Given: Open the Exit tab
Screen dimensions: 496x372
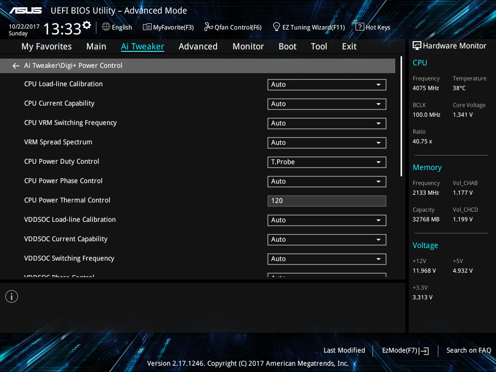Looking at the screenshot, I should (x=349, y=46).
